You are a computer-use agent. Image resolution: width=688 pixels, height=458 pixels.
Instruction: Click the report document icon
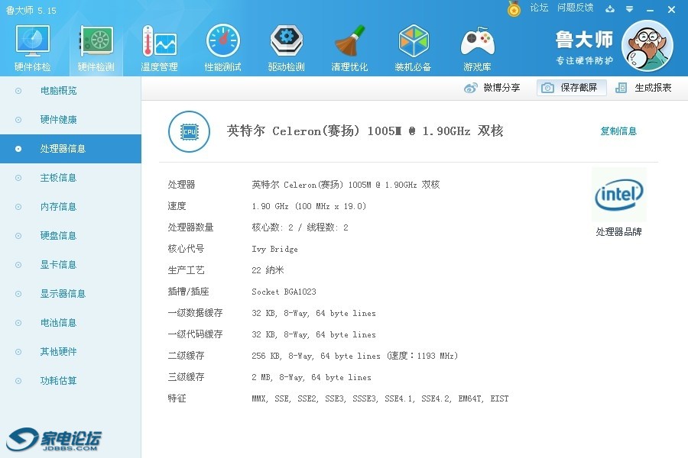621,88
